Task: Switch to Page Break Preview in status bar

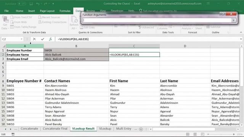Action: tap(202, 134)
